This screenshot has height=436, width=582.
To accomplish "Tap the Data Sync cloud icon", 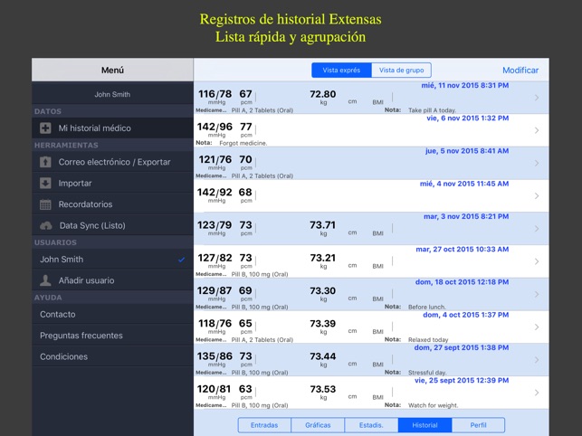I will [x=46, y=225].
